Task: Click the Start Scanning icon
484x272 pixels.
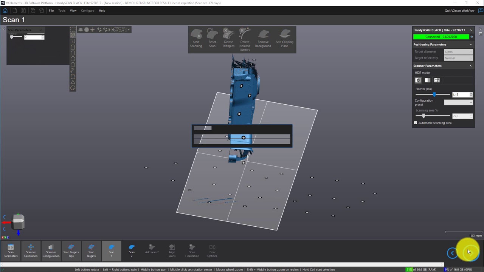Action: click(x=196, y=39)
